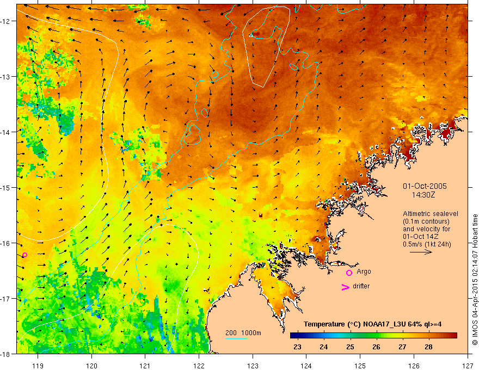Click the color bar tick label 28

(428, 347)
